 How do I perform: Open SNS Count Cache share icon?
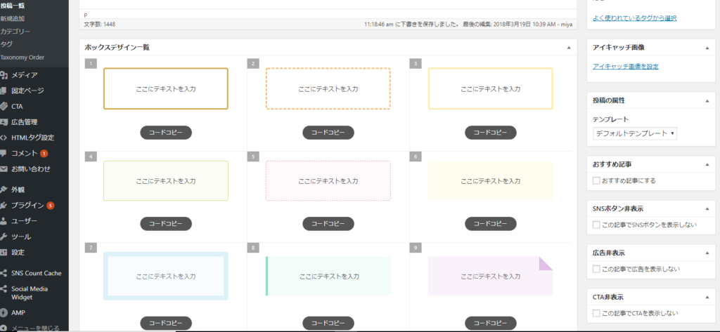[4, 273]
